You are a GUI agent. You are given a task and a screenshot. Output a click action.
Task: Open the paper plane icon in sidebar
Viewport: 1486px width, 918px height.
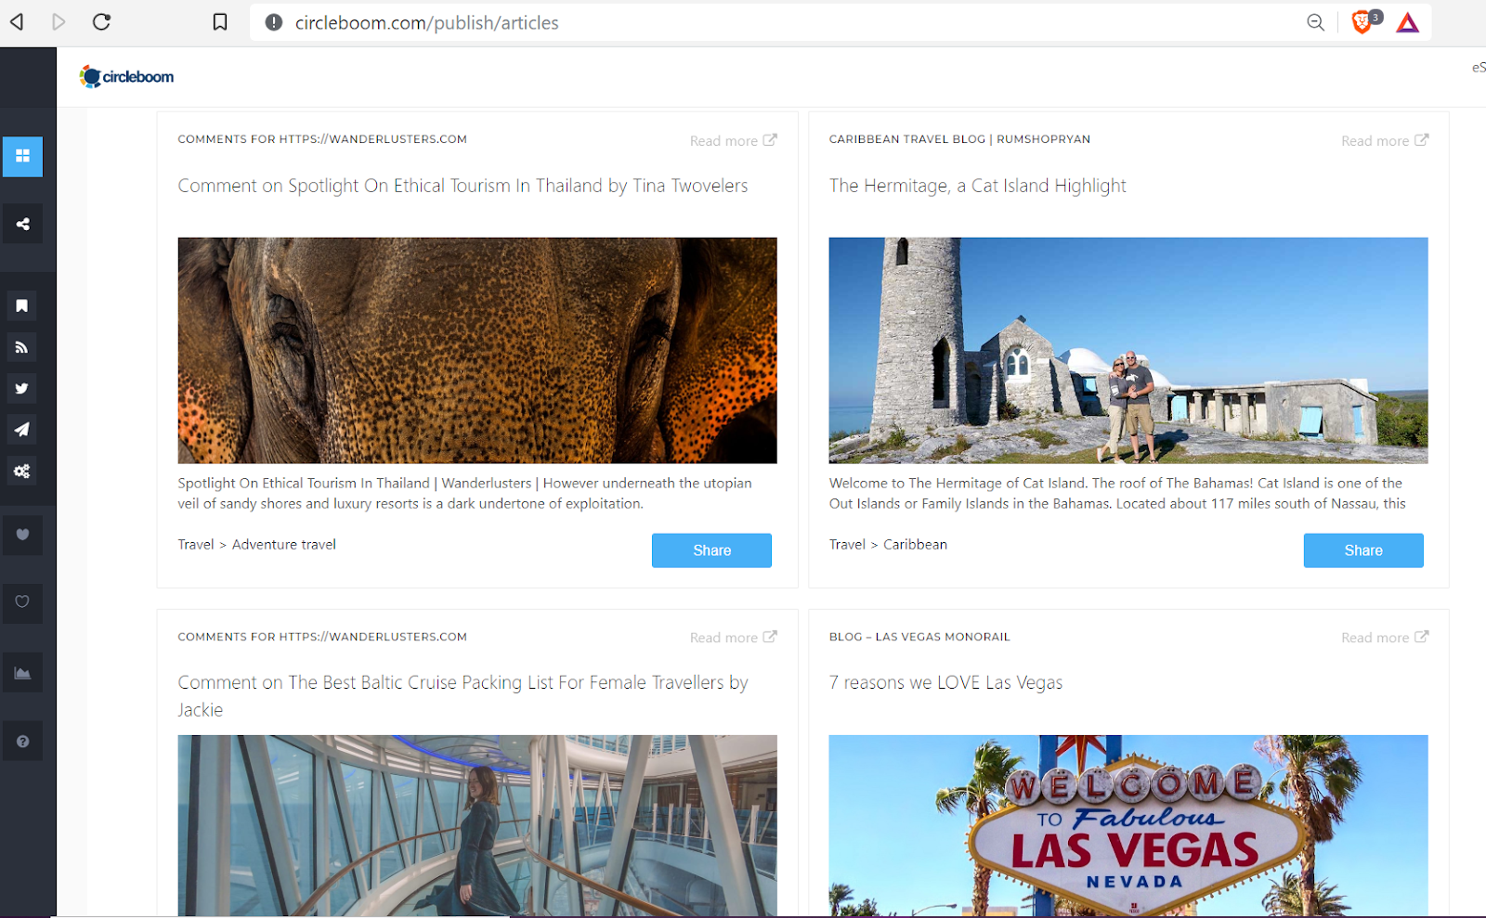coord(22,430)
